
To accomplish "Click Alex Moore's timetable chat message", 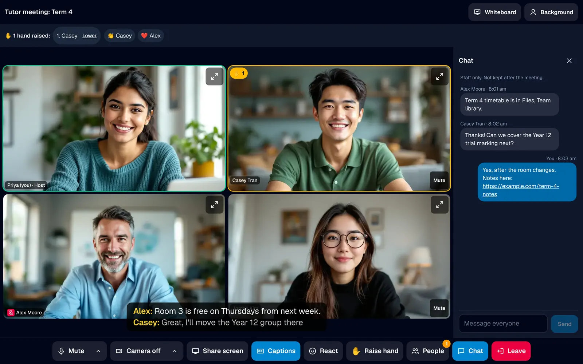I will coord(509,104).
